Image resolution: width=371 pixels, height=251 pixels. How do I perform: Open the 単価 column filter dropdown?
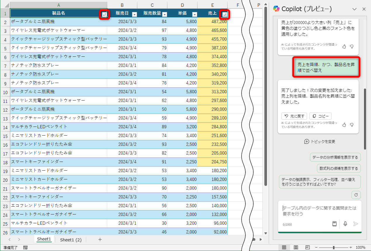pos(195,13)
